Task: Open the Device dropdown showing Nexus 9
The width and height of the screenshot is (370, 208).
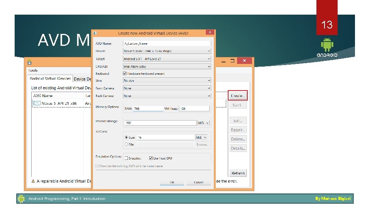Action: [167, 51]
